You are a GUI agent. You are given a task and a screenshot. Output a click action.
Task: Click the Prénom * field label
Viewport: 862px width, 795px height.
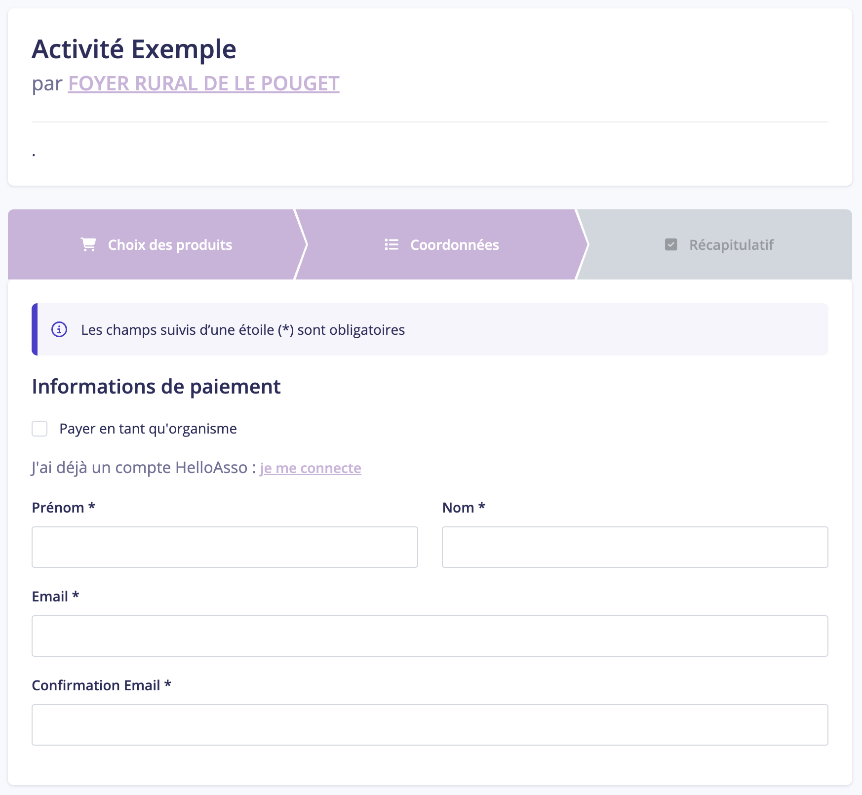point(63,508)
